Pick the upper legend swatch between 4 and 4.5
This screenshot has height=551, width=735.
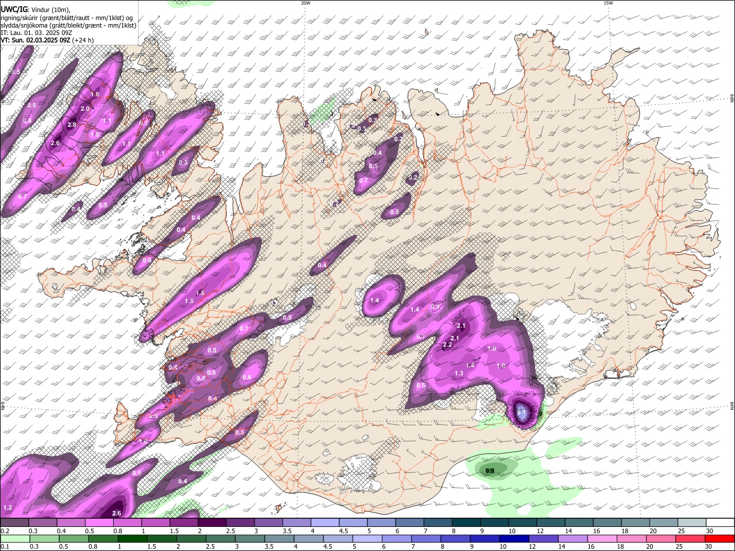coord(324,522)
